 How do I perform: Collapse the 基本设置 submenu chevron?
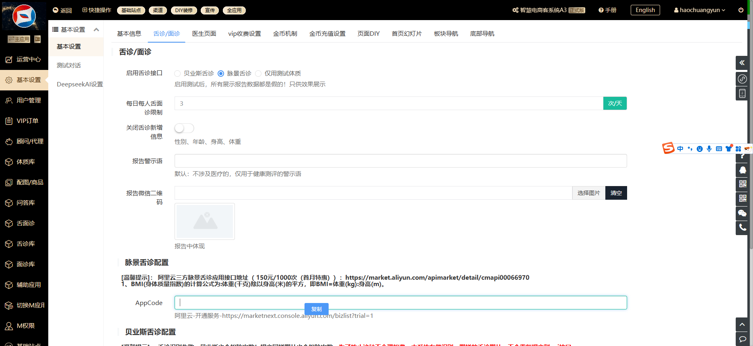(x=96, y=30)
